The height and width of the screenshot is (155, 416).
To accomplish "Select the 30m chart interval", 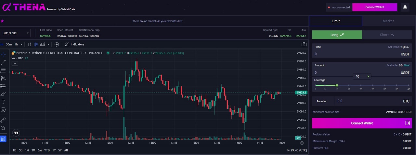I will pyautogui.click(x=9, y=44).
